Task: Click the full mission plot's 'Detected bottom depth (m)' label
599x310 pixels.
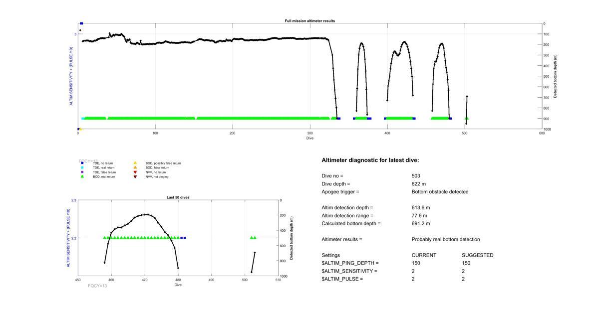Action: pyautogui.click(x=555, y=76)
